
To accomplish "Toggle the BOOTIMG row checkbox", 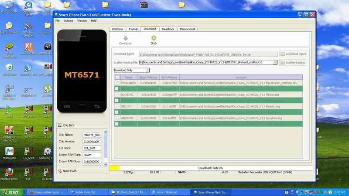I will coord(116,95).
